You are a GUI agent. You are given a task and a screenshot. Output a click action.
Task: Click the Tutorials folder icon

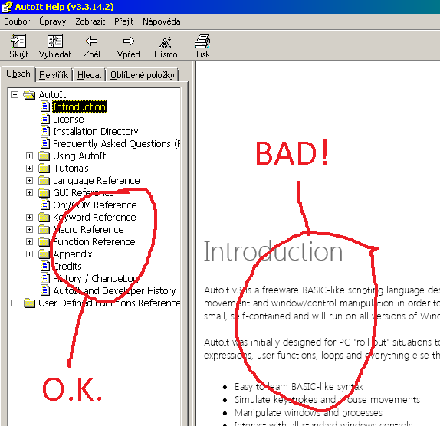(44, 169)
